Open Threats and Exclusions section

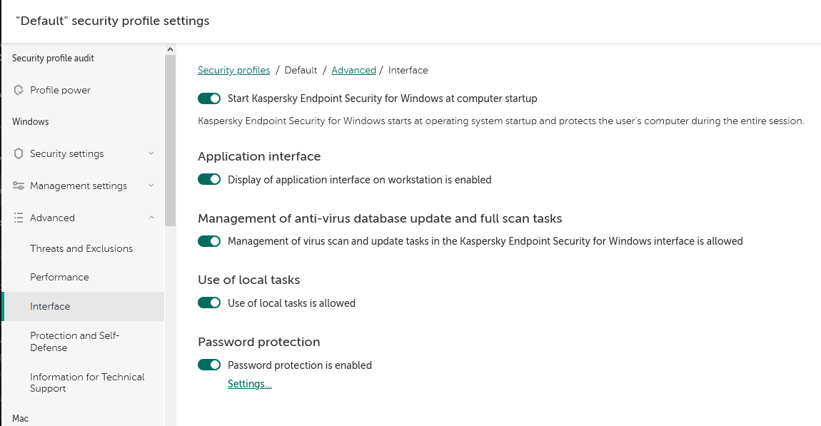[81, 248]
